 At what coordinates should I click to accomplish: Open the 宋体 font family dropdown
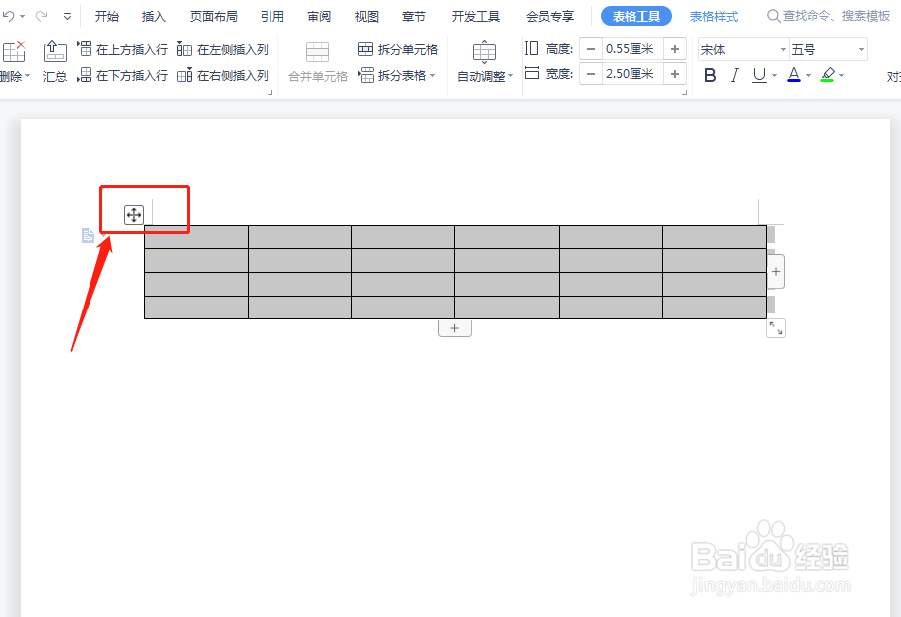742,48
